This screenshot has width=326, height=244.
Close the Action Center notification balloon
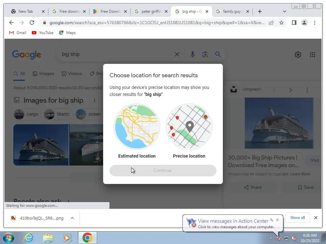[x=277, y=220]
